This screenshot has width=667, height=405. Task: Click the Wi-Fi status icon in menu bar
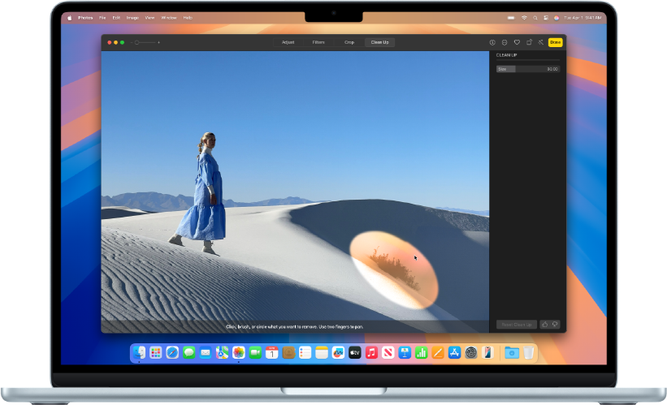click(x=524, y=18)
